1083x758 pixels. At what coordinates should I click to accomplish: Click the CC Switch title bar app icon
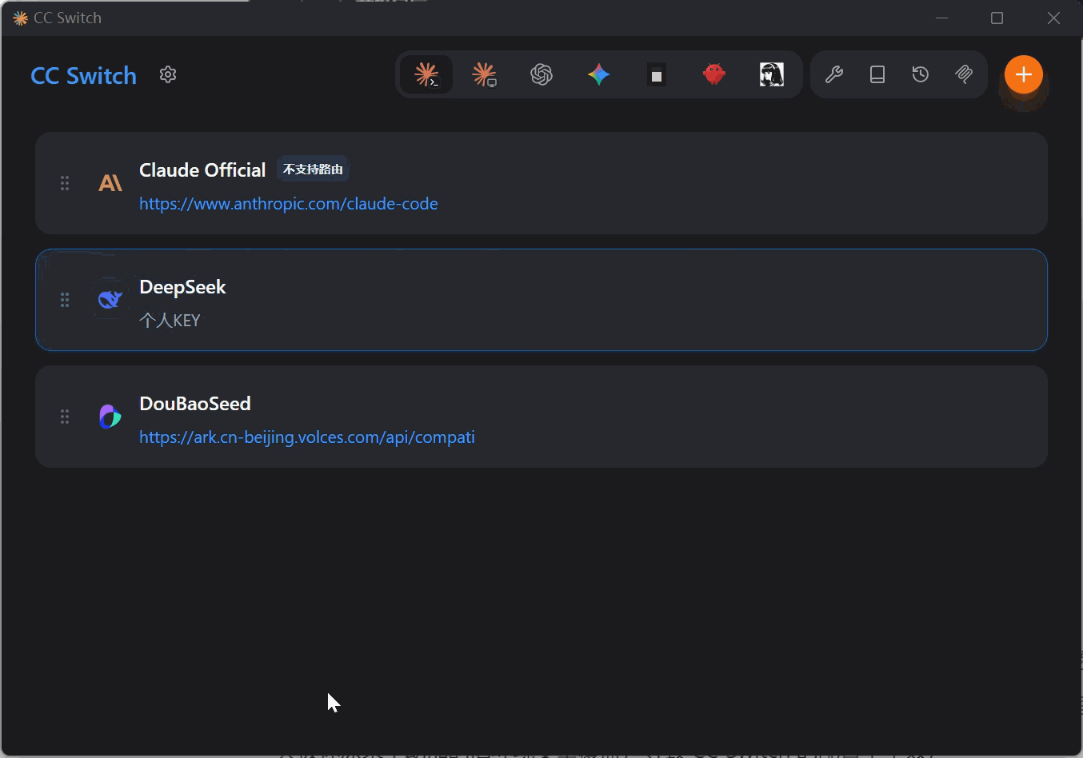pyautogui.click(x=20, y=18)
